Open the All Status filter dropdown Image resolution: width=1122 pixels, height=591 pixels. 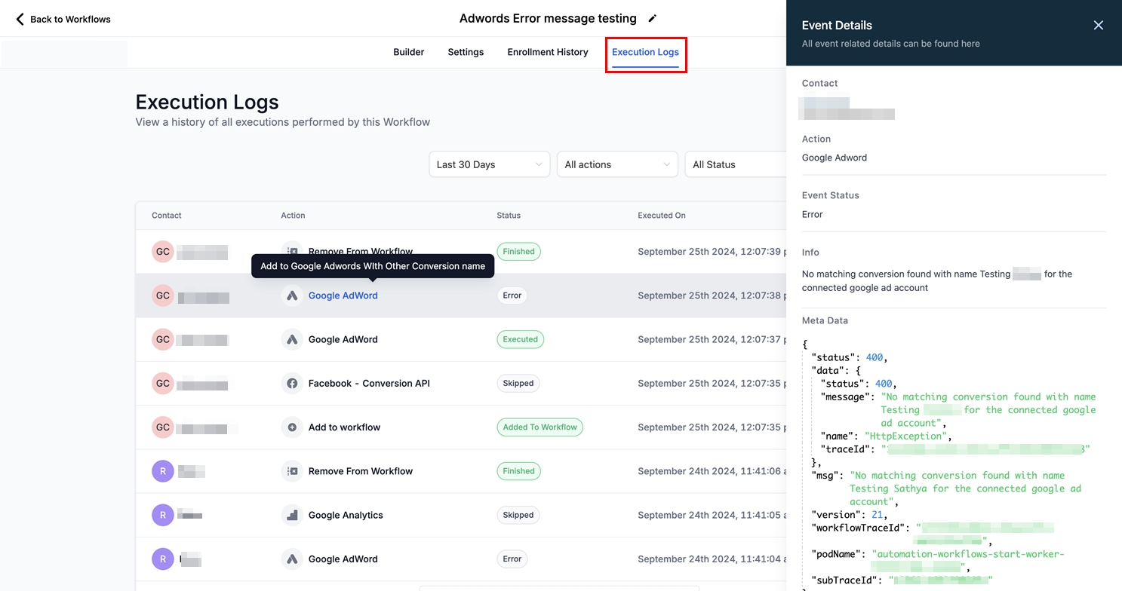point(736,164)
